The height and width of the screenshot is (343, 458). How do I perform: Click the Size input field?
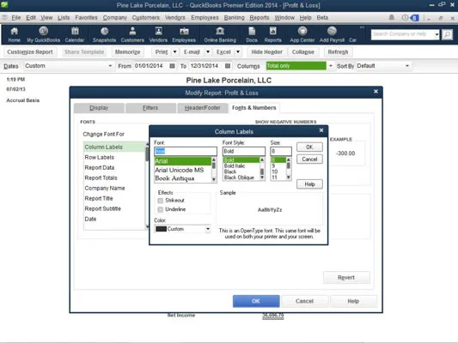(x=281, y=151)
